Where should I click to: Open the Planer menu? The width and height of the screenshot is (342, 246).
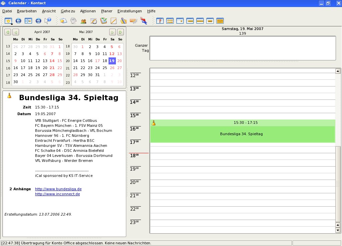(x=107, y=11)
